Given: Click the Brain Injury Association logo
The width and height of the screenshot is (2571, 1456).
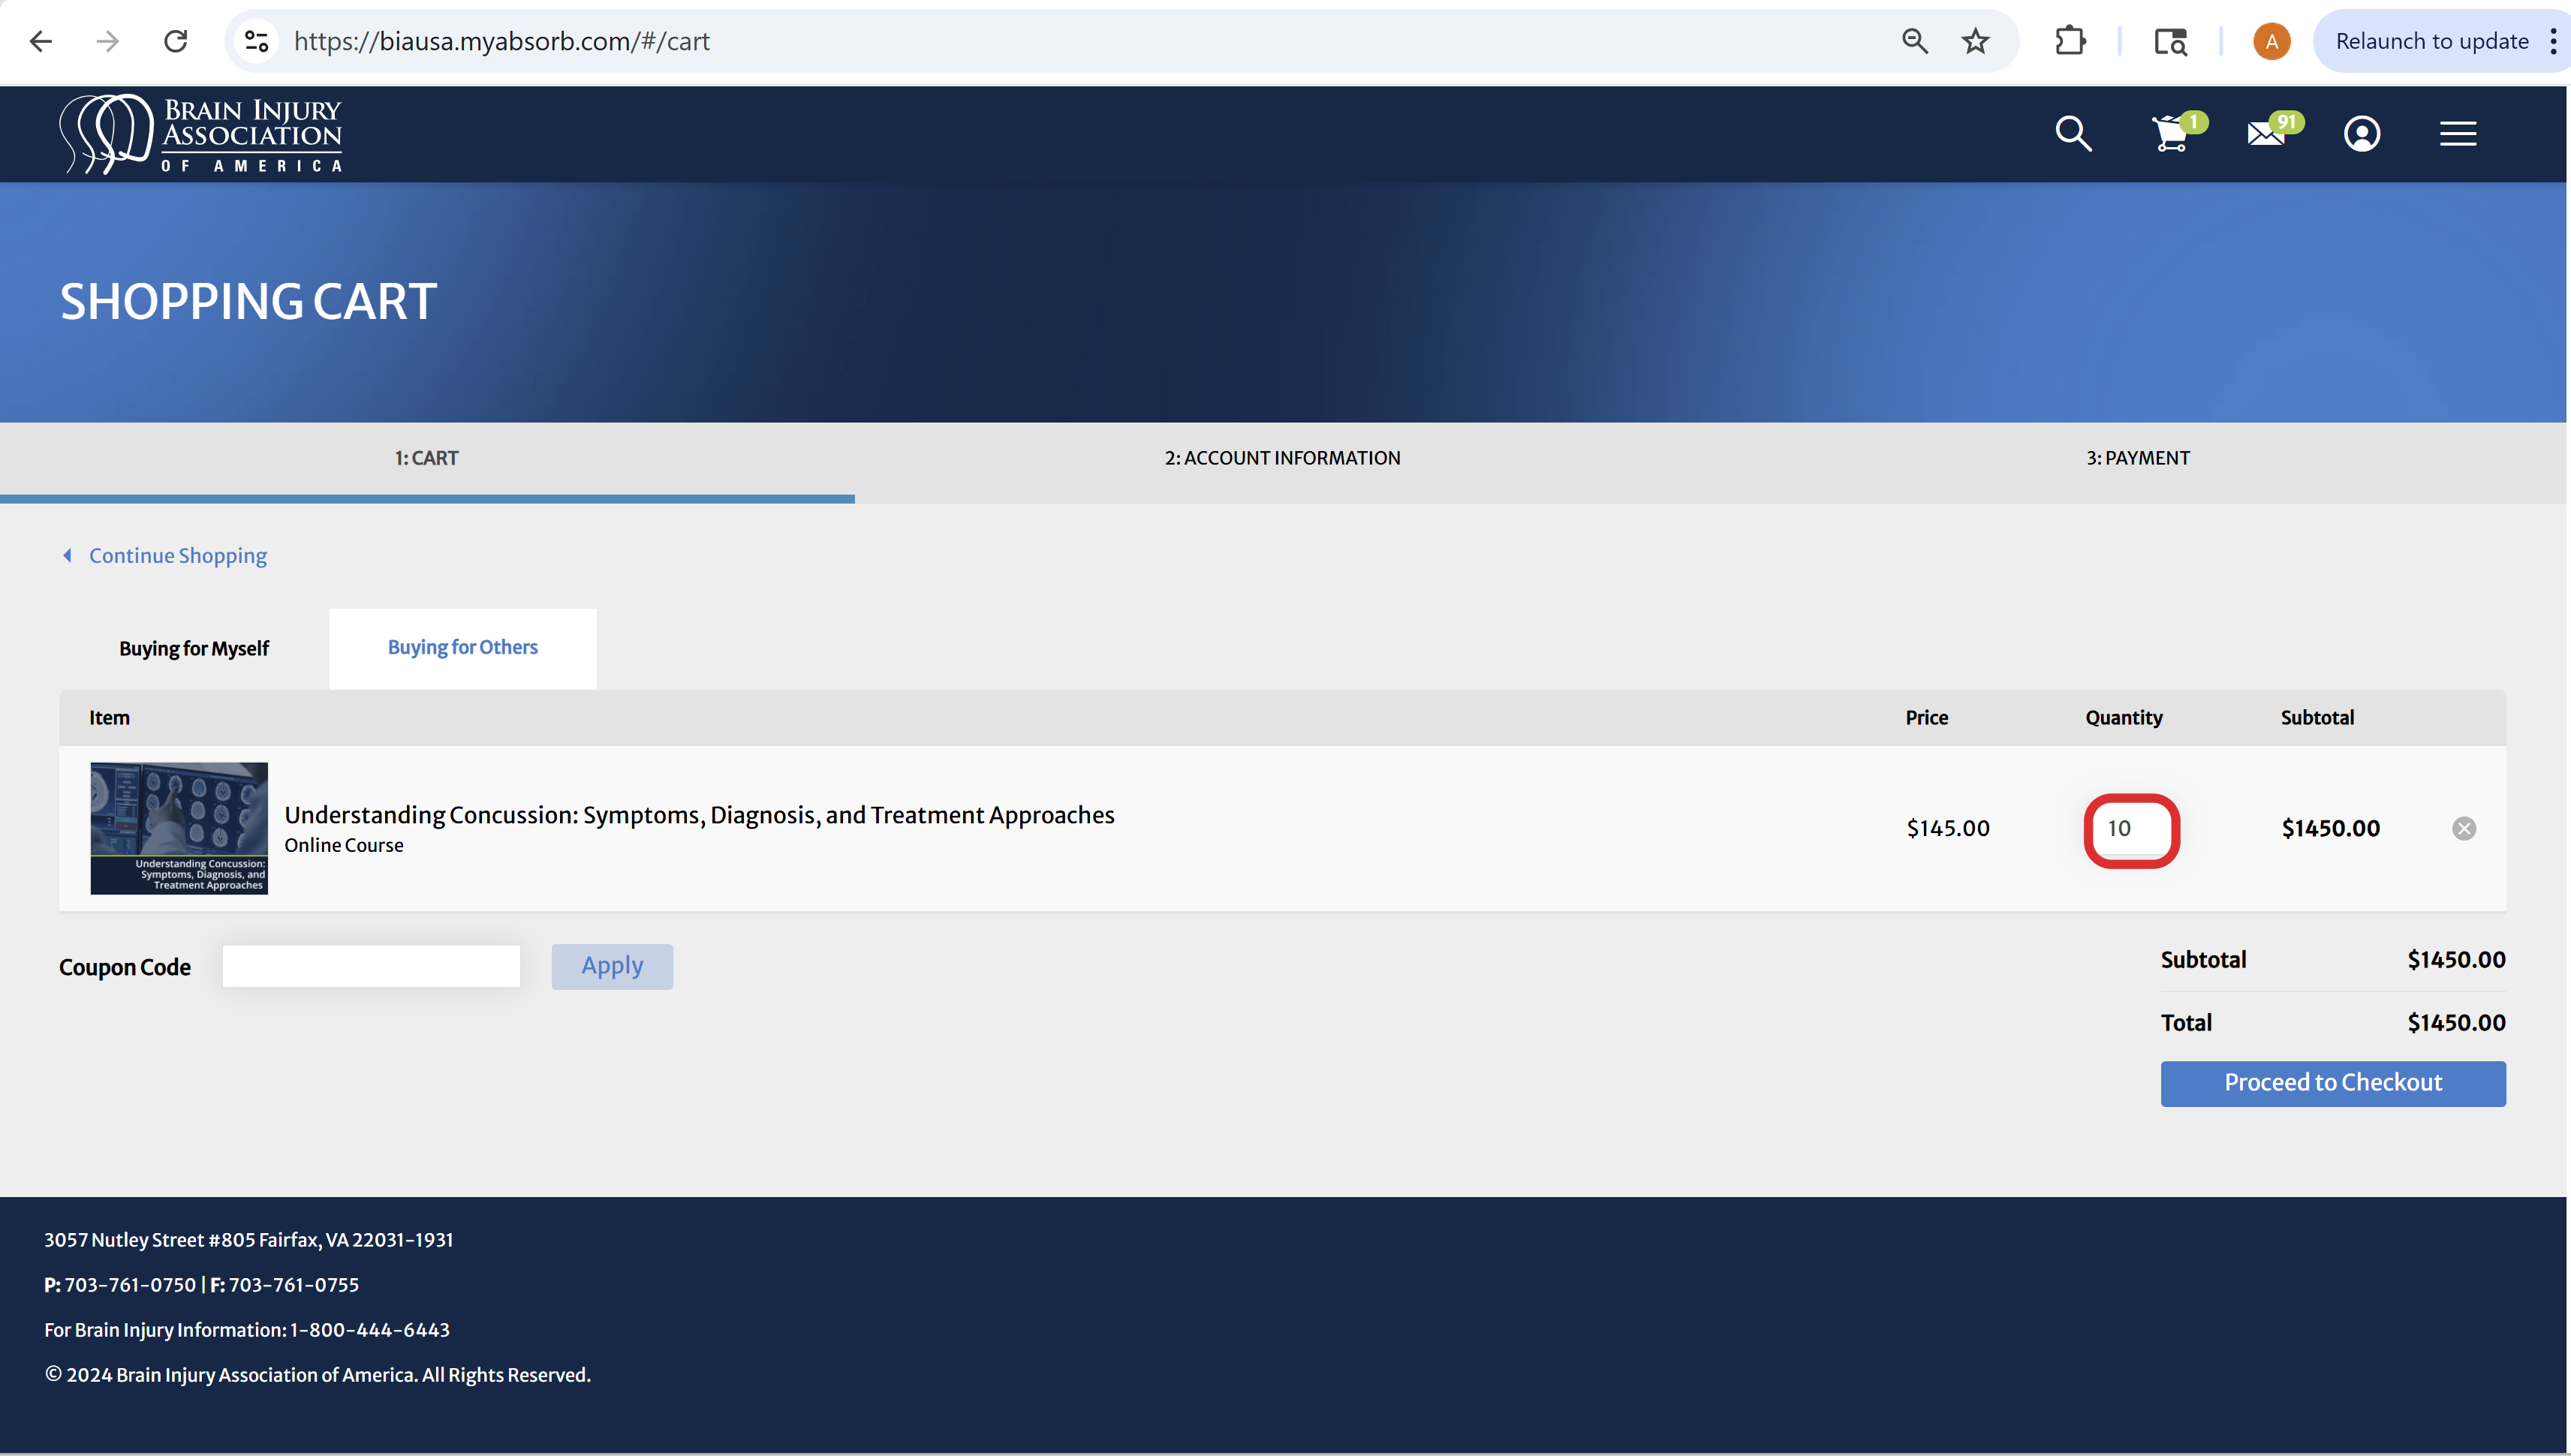Looking at the screenshot, I should pyautogui.click(x=201, y=134).
